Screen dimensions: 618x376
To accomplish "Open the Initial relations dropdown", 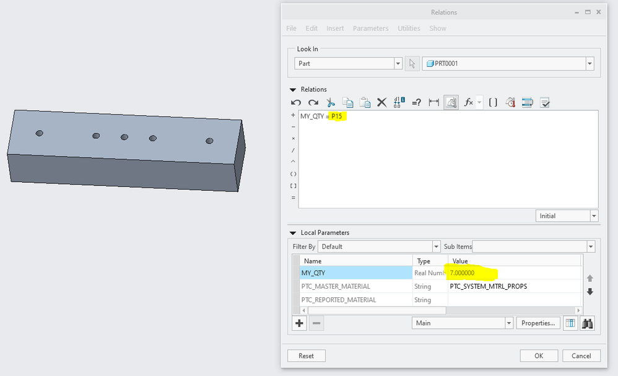I will click(594, 216).
